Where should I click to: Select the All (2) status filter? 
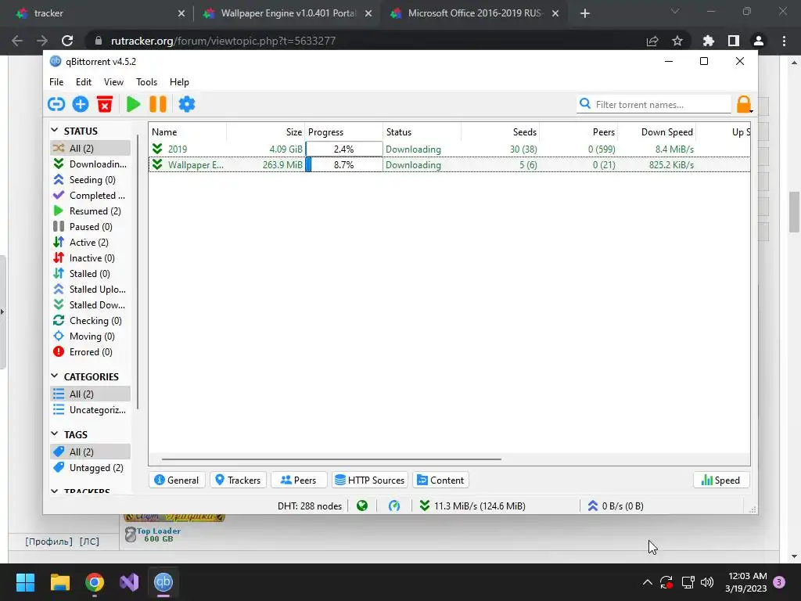(91, 148)
